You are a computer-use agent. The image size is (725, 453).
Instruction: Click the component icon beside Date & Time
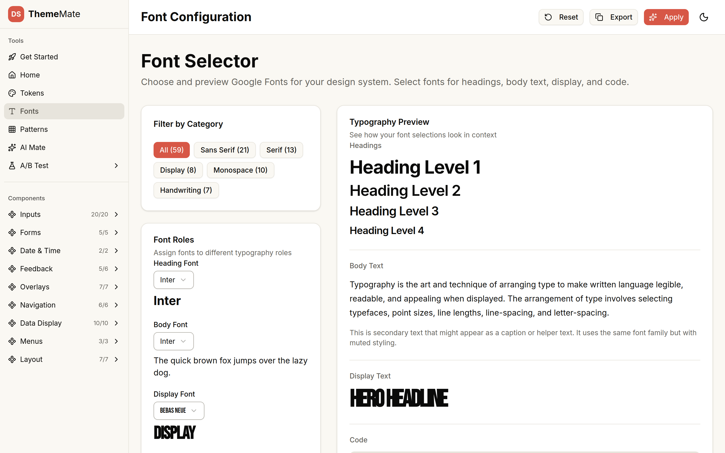point(12,251)
